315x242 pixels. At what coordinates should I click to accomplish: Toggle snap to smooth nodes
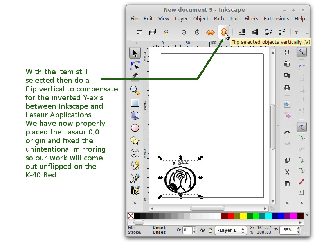coord(302,170)
